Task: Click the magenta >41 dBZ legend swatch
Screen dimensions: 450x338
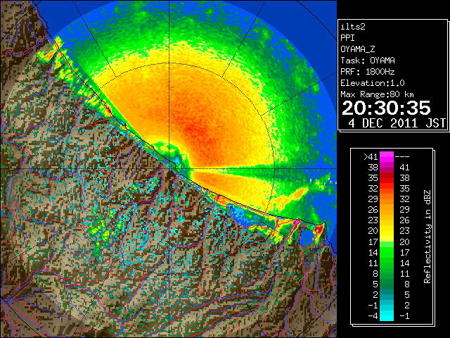Action: click(x=387, y=156)
